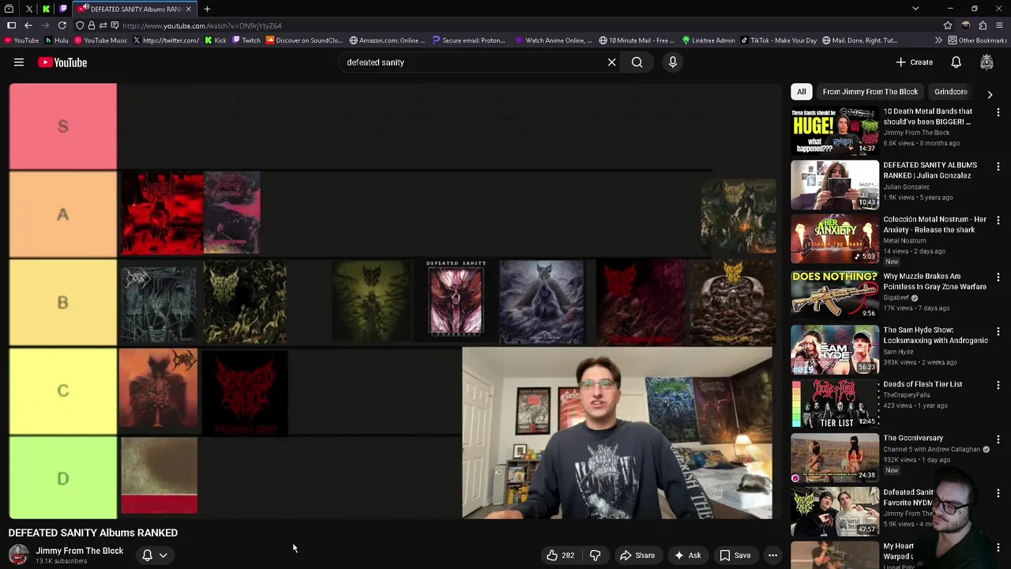Open Deeds of Flesh Tier List thumbnail
Viewport: 1011px width, 569px height.
[835, 403]
